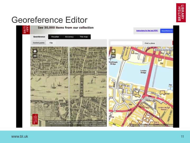
Task: Zoom out on the historical London map
Action: 35,56
